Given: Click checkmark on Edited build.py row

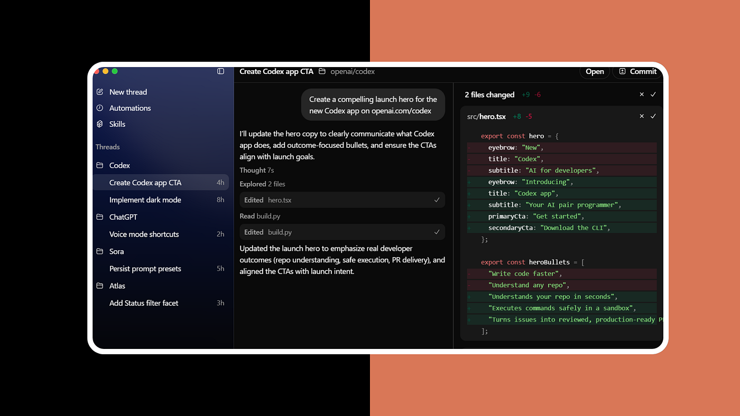Looking at the screenshot, I should 437,232.
